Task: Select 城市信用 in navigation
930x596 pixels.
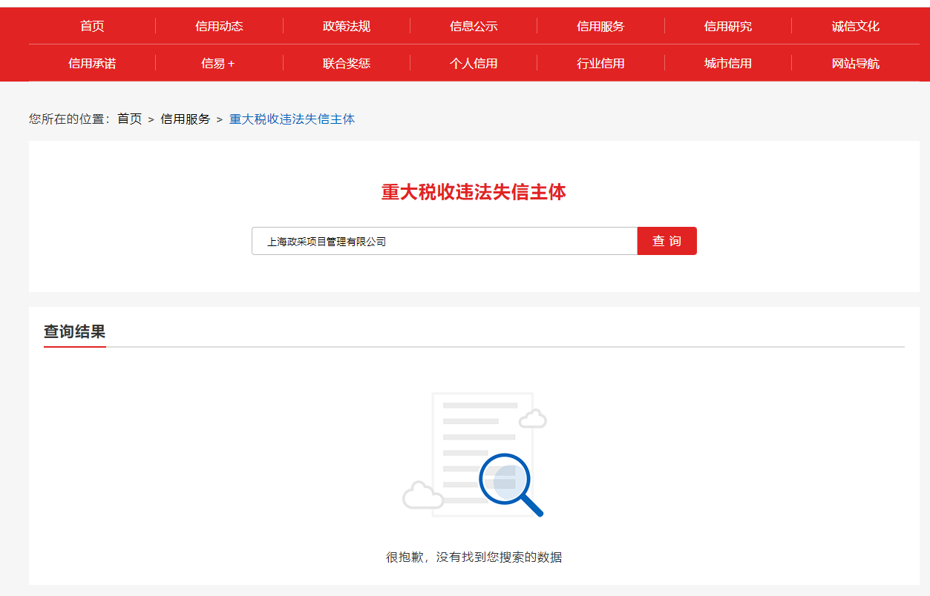Action: coord(727,63)
